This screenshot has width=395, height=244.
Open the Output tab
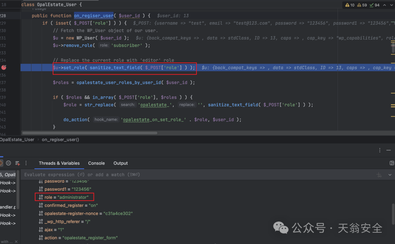click(120, 163)
